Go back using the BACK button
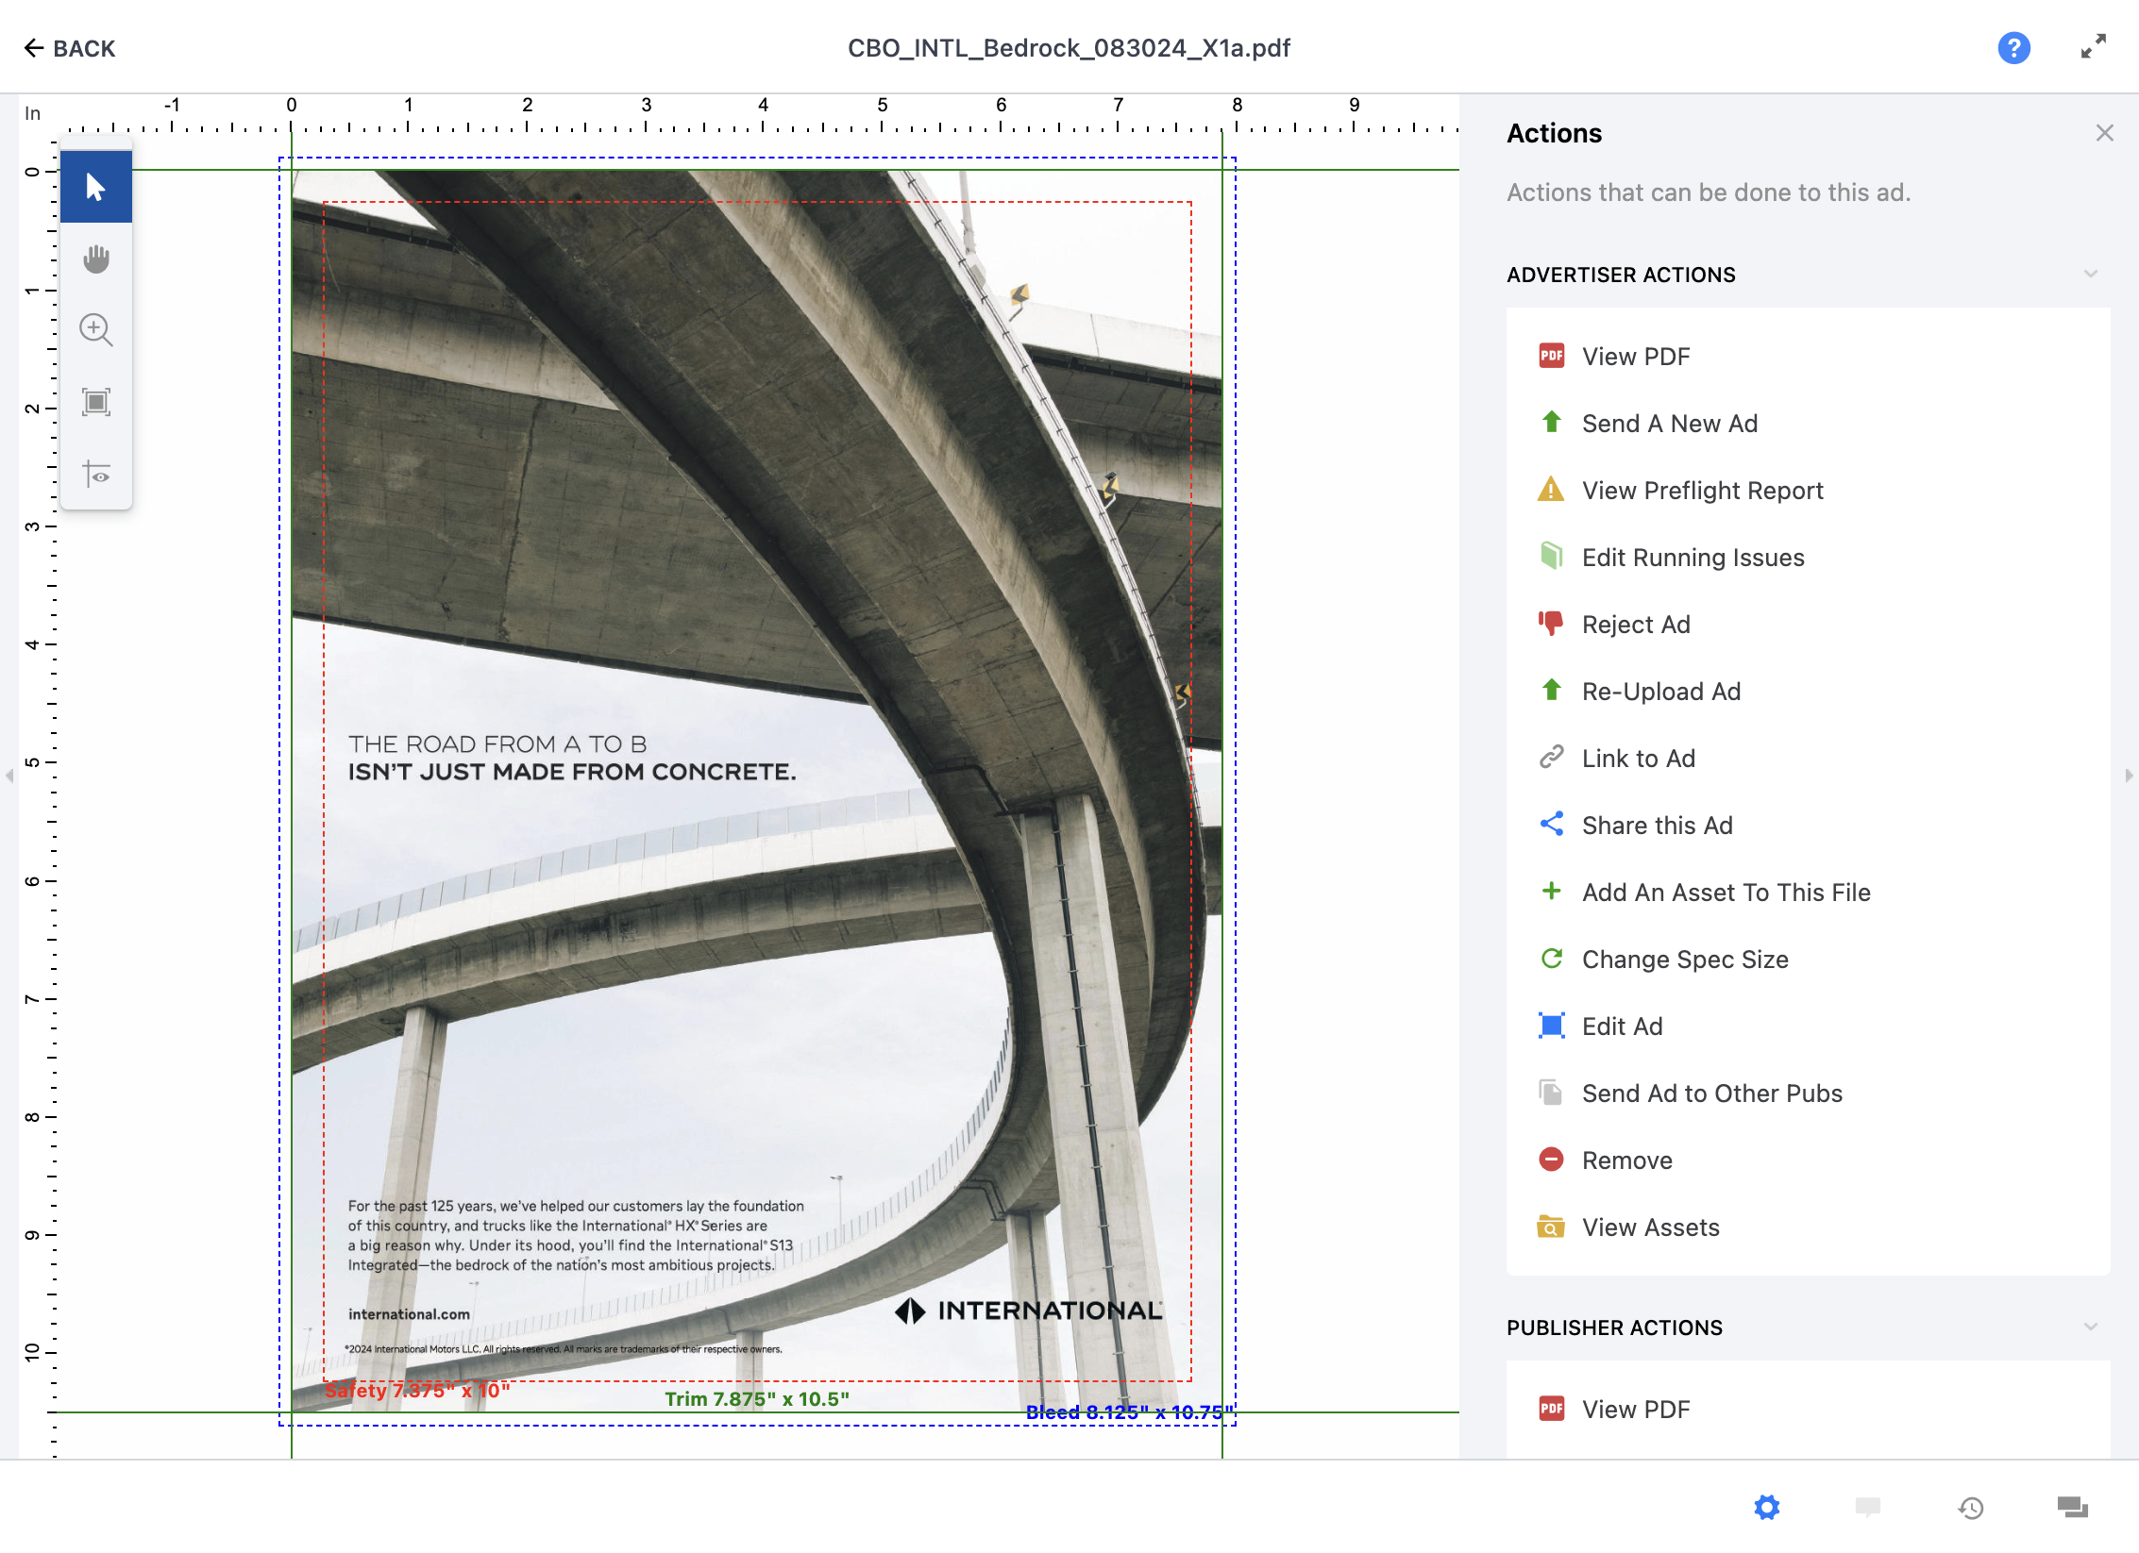 (69, 48)
